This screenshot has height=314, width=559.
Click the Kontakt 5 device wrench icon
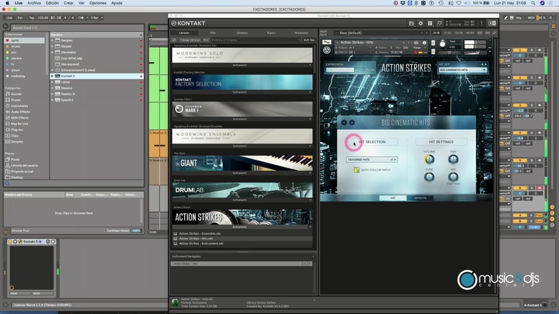pyautogui.click(x=20, y=241)
